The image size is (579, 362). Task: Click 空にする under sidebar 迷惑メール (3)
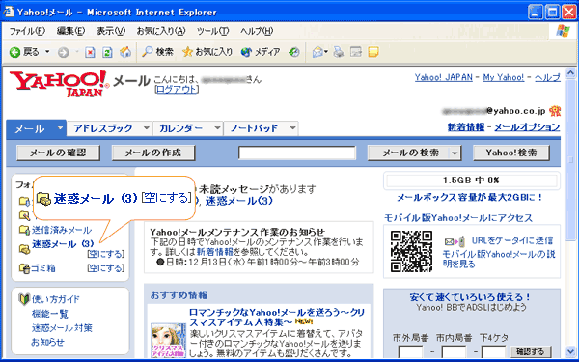coord(106,254)
